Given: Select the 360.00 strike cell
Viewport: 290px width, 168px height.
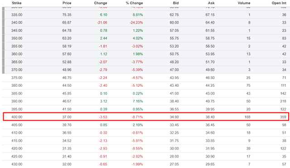Looking at the screenshot, I should pos(17,54).
